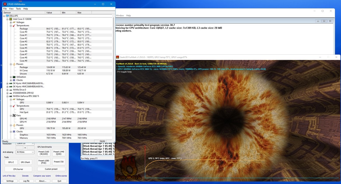
Task: Click the GPU Fans fan icon
Action: pos(14,115)
